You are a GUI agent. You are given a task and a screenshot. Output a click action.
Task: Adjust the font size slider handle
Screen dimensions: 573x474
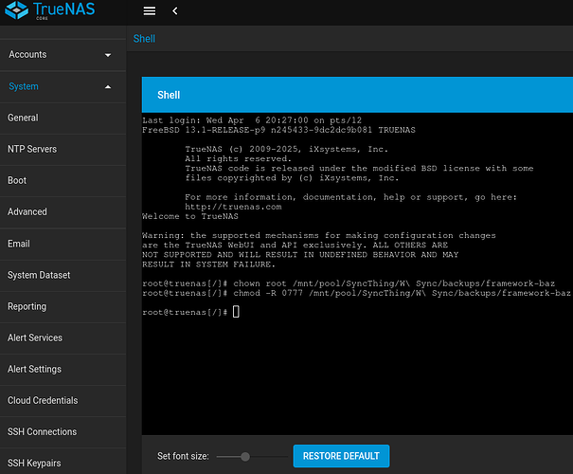click(245, 456)
